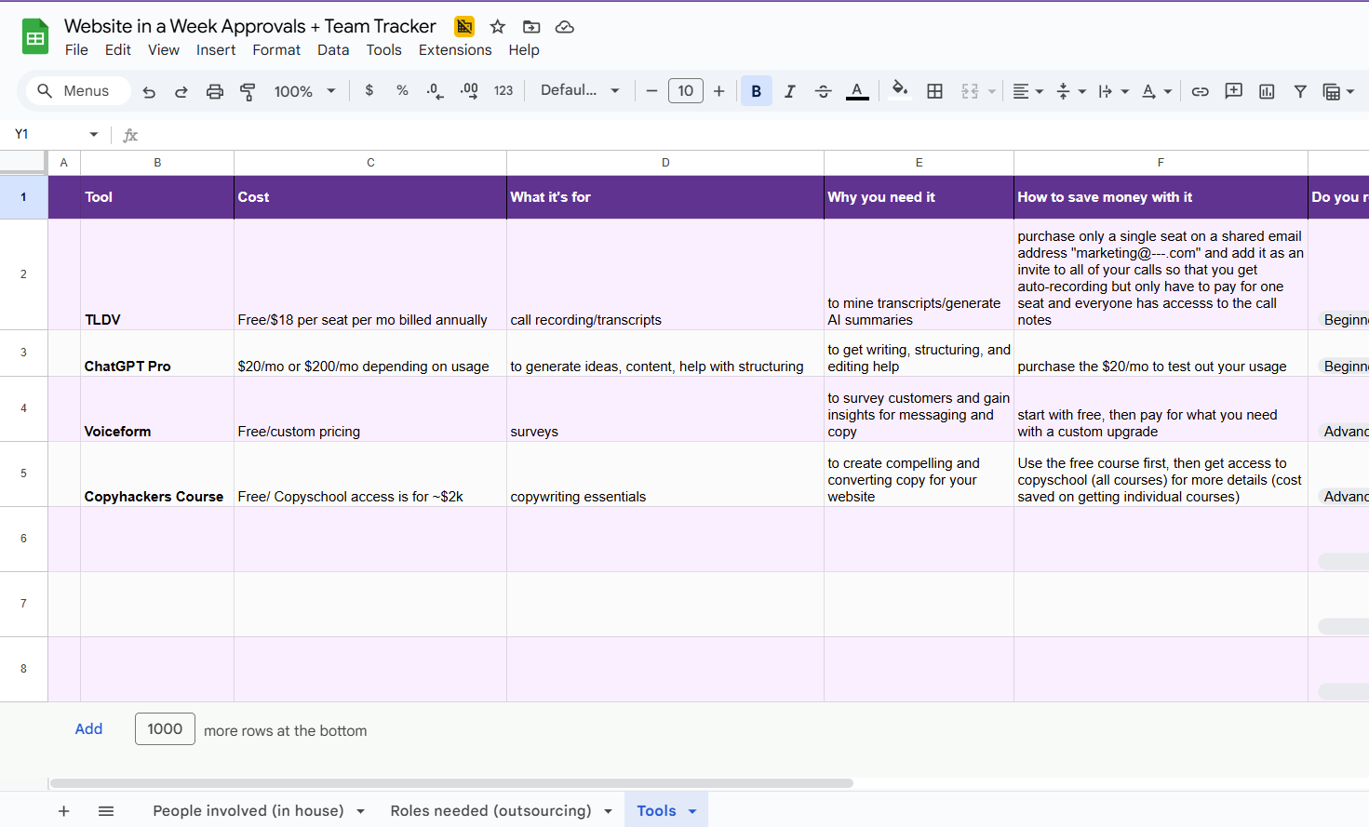Screen dimensions: 1369x827
Task: Select column C header
Action: click(370, 163)
